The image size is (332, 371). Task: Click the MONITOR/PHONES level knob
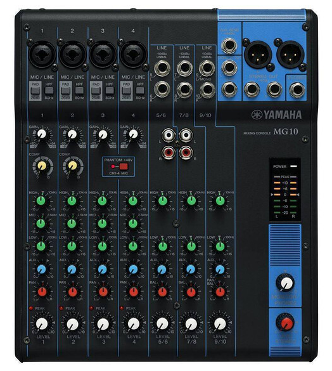pos(286,282)
